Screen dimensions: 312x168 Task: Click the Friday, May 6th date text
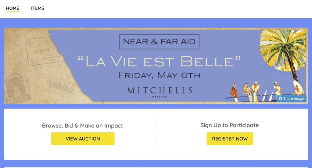click(159, 75)
